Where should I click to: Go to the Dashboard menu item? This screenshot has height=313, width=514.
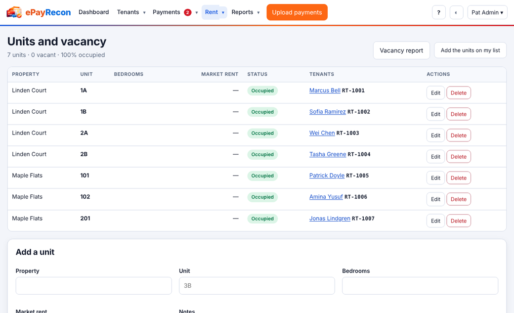[94, 12]
